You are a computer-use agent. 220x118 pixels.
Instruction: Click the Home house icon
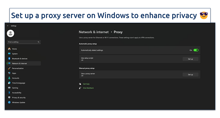coord(9,49)
